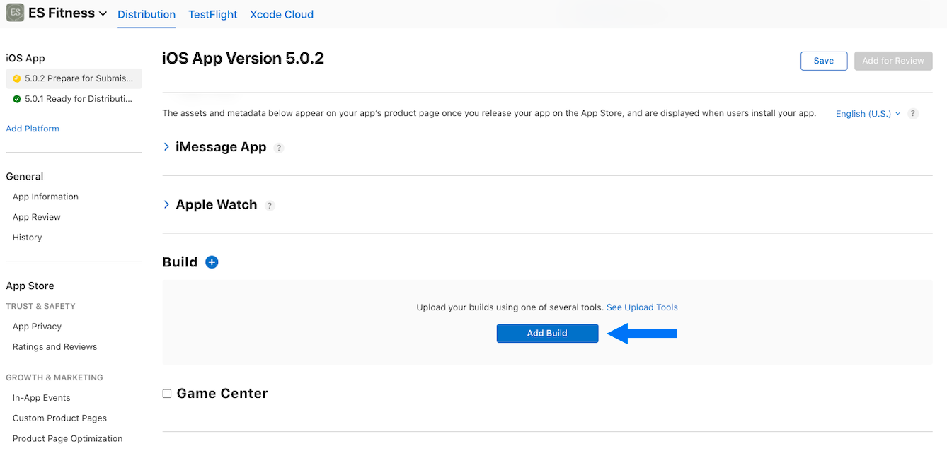Viewport: 947px width, 451px height.
Task: Click the Save button
Action: [824, 61]
